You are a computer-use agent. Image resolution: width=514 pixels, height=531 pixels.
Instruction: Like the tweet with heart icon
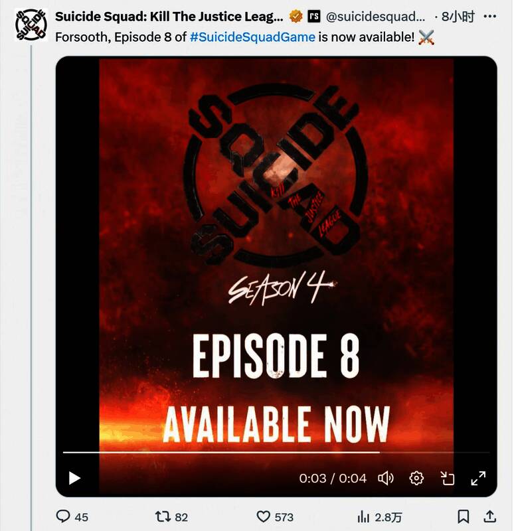pos(263,517)
